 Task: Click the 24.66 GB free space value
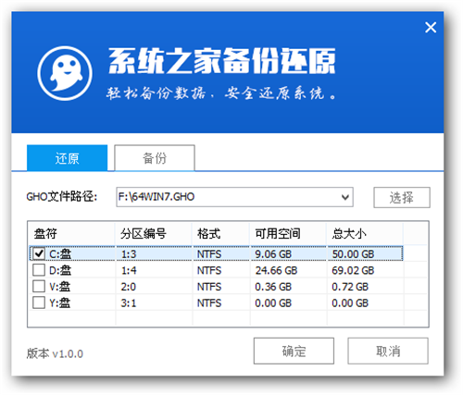coord(276,270)
